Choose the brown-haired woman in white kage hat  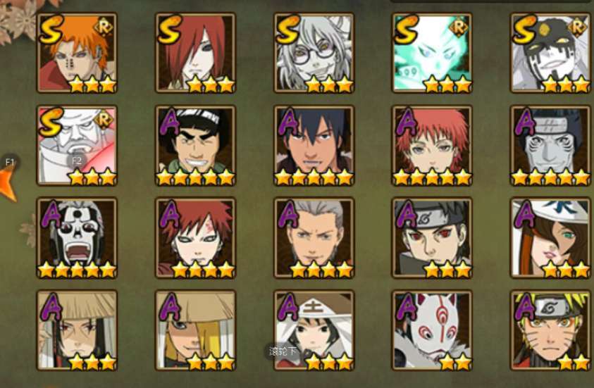click(550, 238)
